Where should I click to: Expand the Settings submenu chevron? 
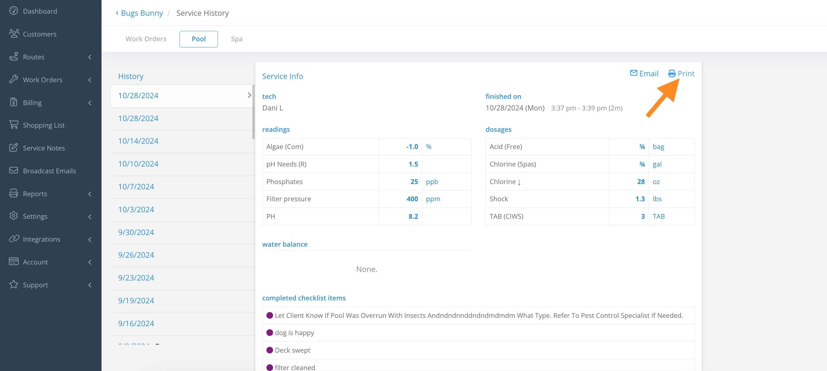tap(90, 217)
